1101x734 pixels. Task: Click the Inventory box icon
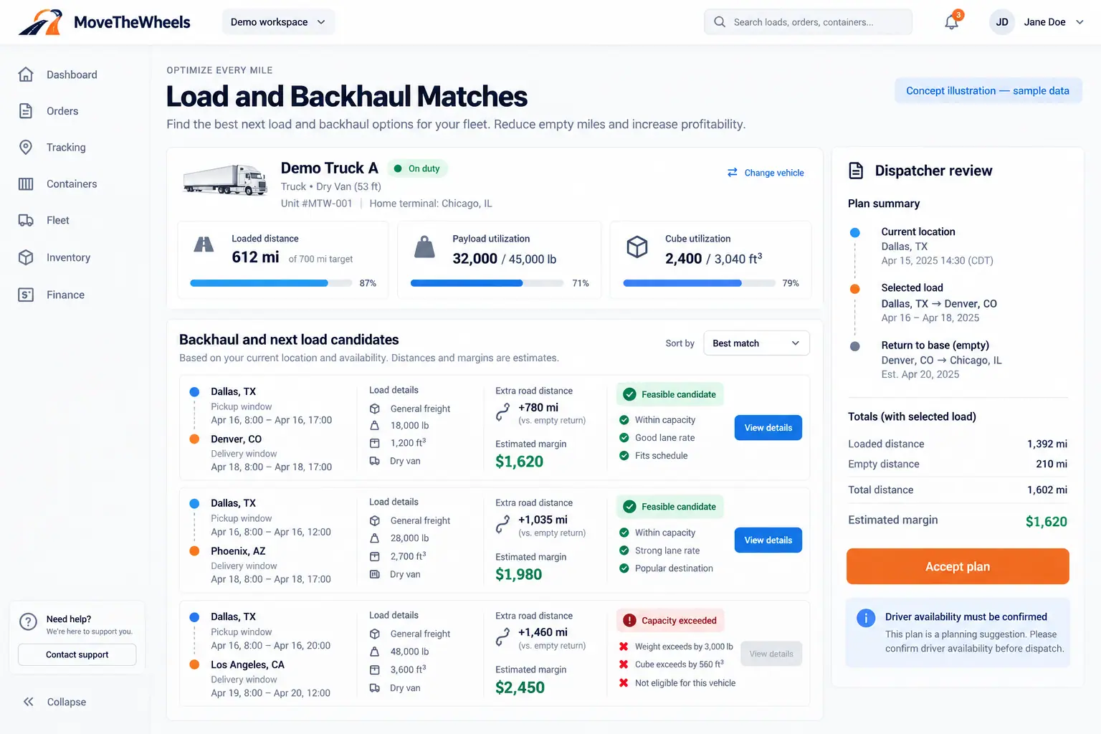(x=26, y=257)
